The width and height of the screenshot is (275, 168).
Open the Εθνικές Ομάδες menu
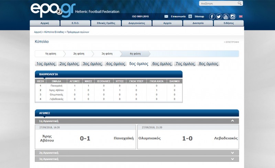pyautogui.click(x=106, y=23)
